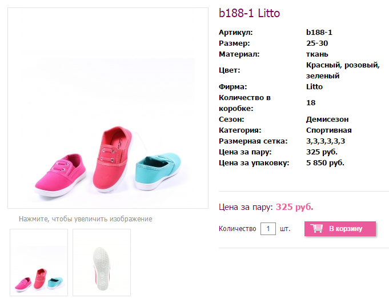Click the category value "Спортивная"
Viewport: 389px width, 306px height.
(328, 130)
